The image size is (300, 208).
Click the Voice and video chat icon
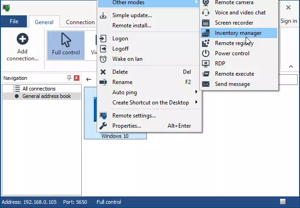point(206,13)
